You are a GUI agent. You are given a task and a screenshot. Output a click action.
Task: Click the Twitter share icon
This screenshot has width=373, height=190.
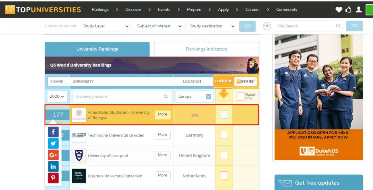pos(53,143)
